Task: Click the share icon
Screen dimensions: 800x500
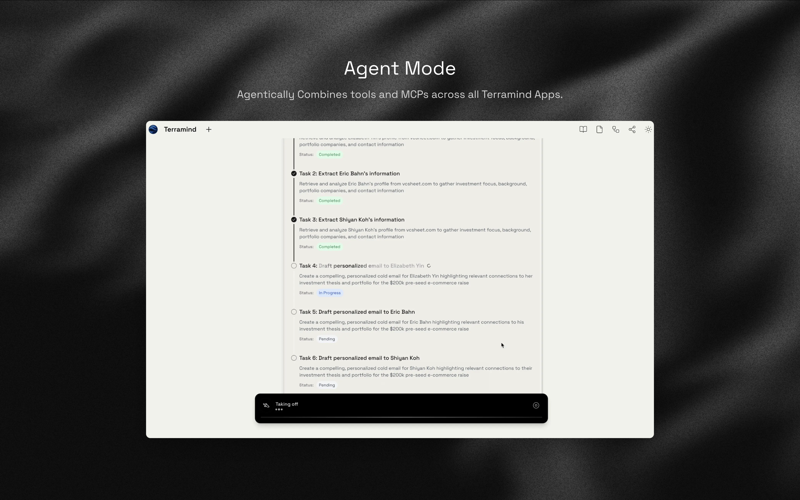Action: pos(632,129)
